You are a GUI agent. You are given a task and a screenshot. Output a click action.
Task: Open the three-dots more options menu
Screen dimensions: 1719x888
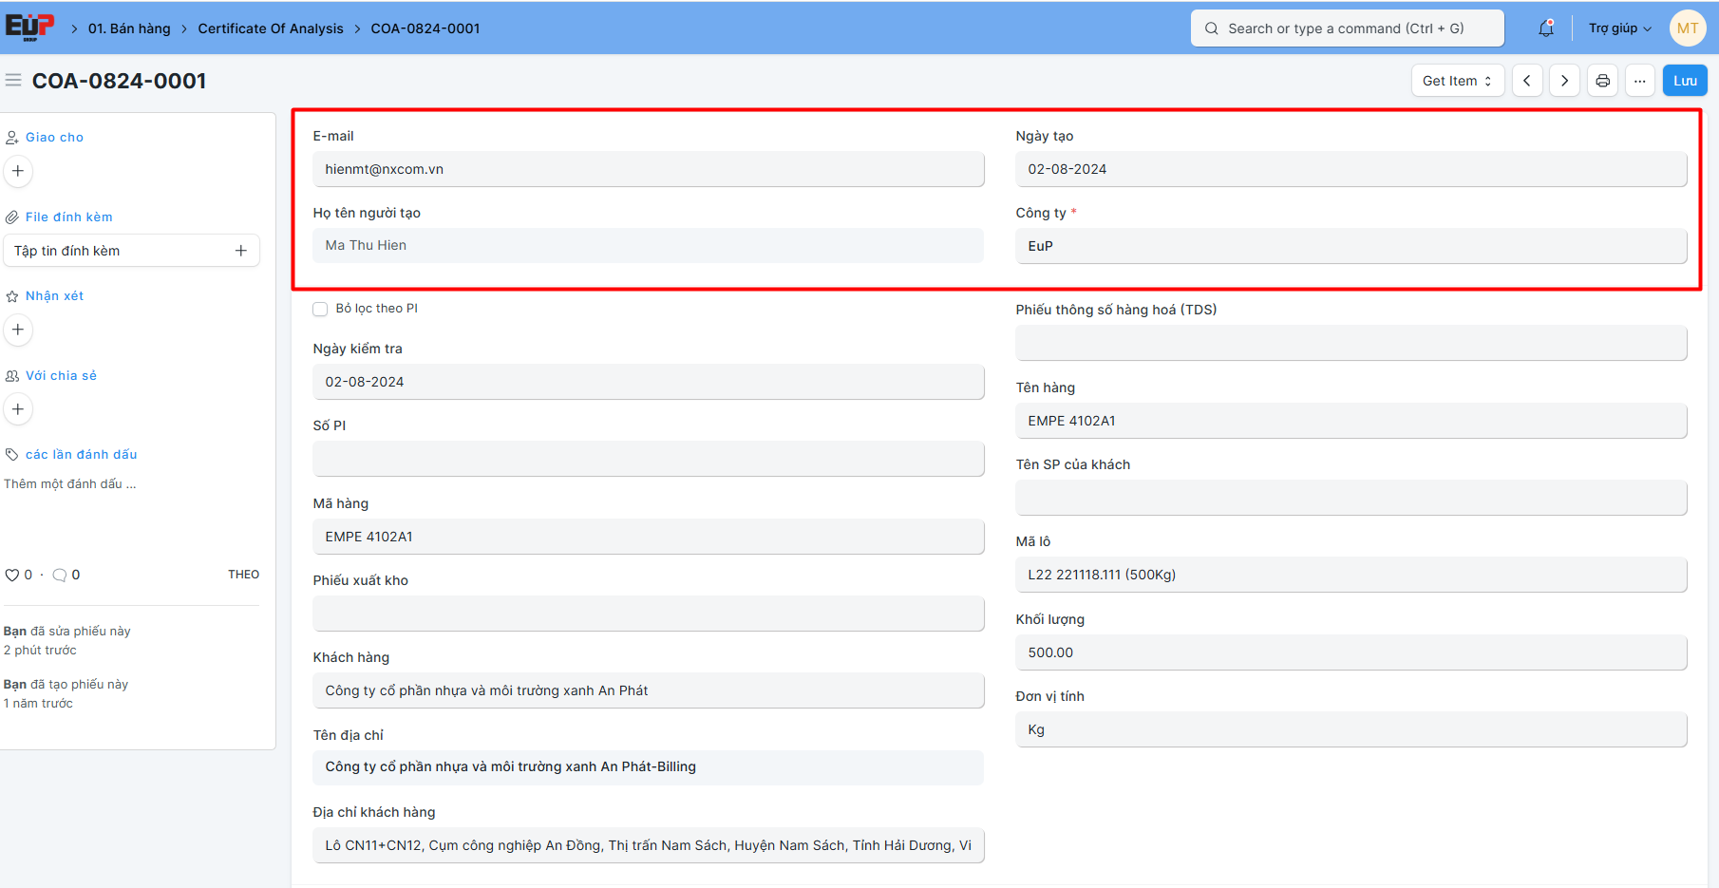click(1640, 81)
